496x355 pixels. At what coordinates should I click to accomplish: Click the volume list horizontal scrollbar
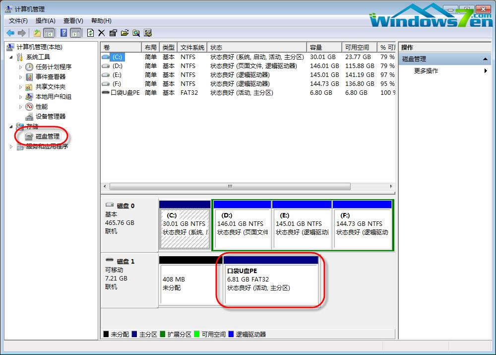(230, 187)
